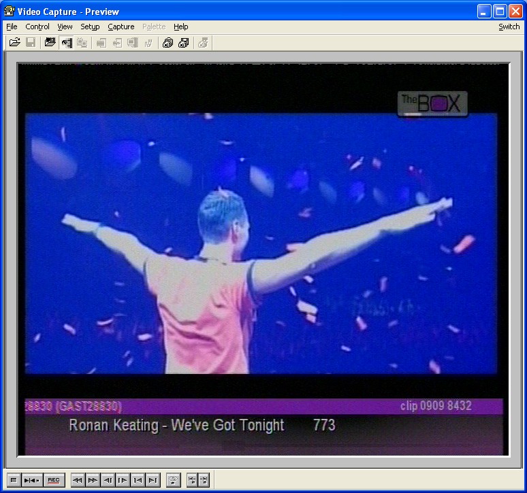This screenshot has height=493, width=527.
Task: Click the REC record button
Action: pos(54,480)
